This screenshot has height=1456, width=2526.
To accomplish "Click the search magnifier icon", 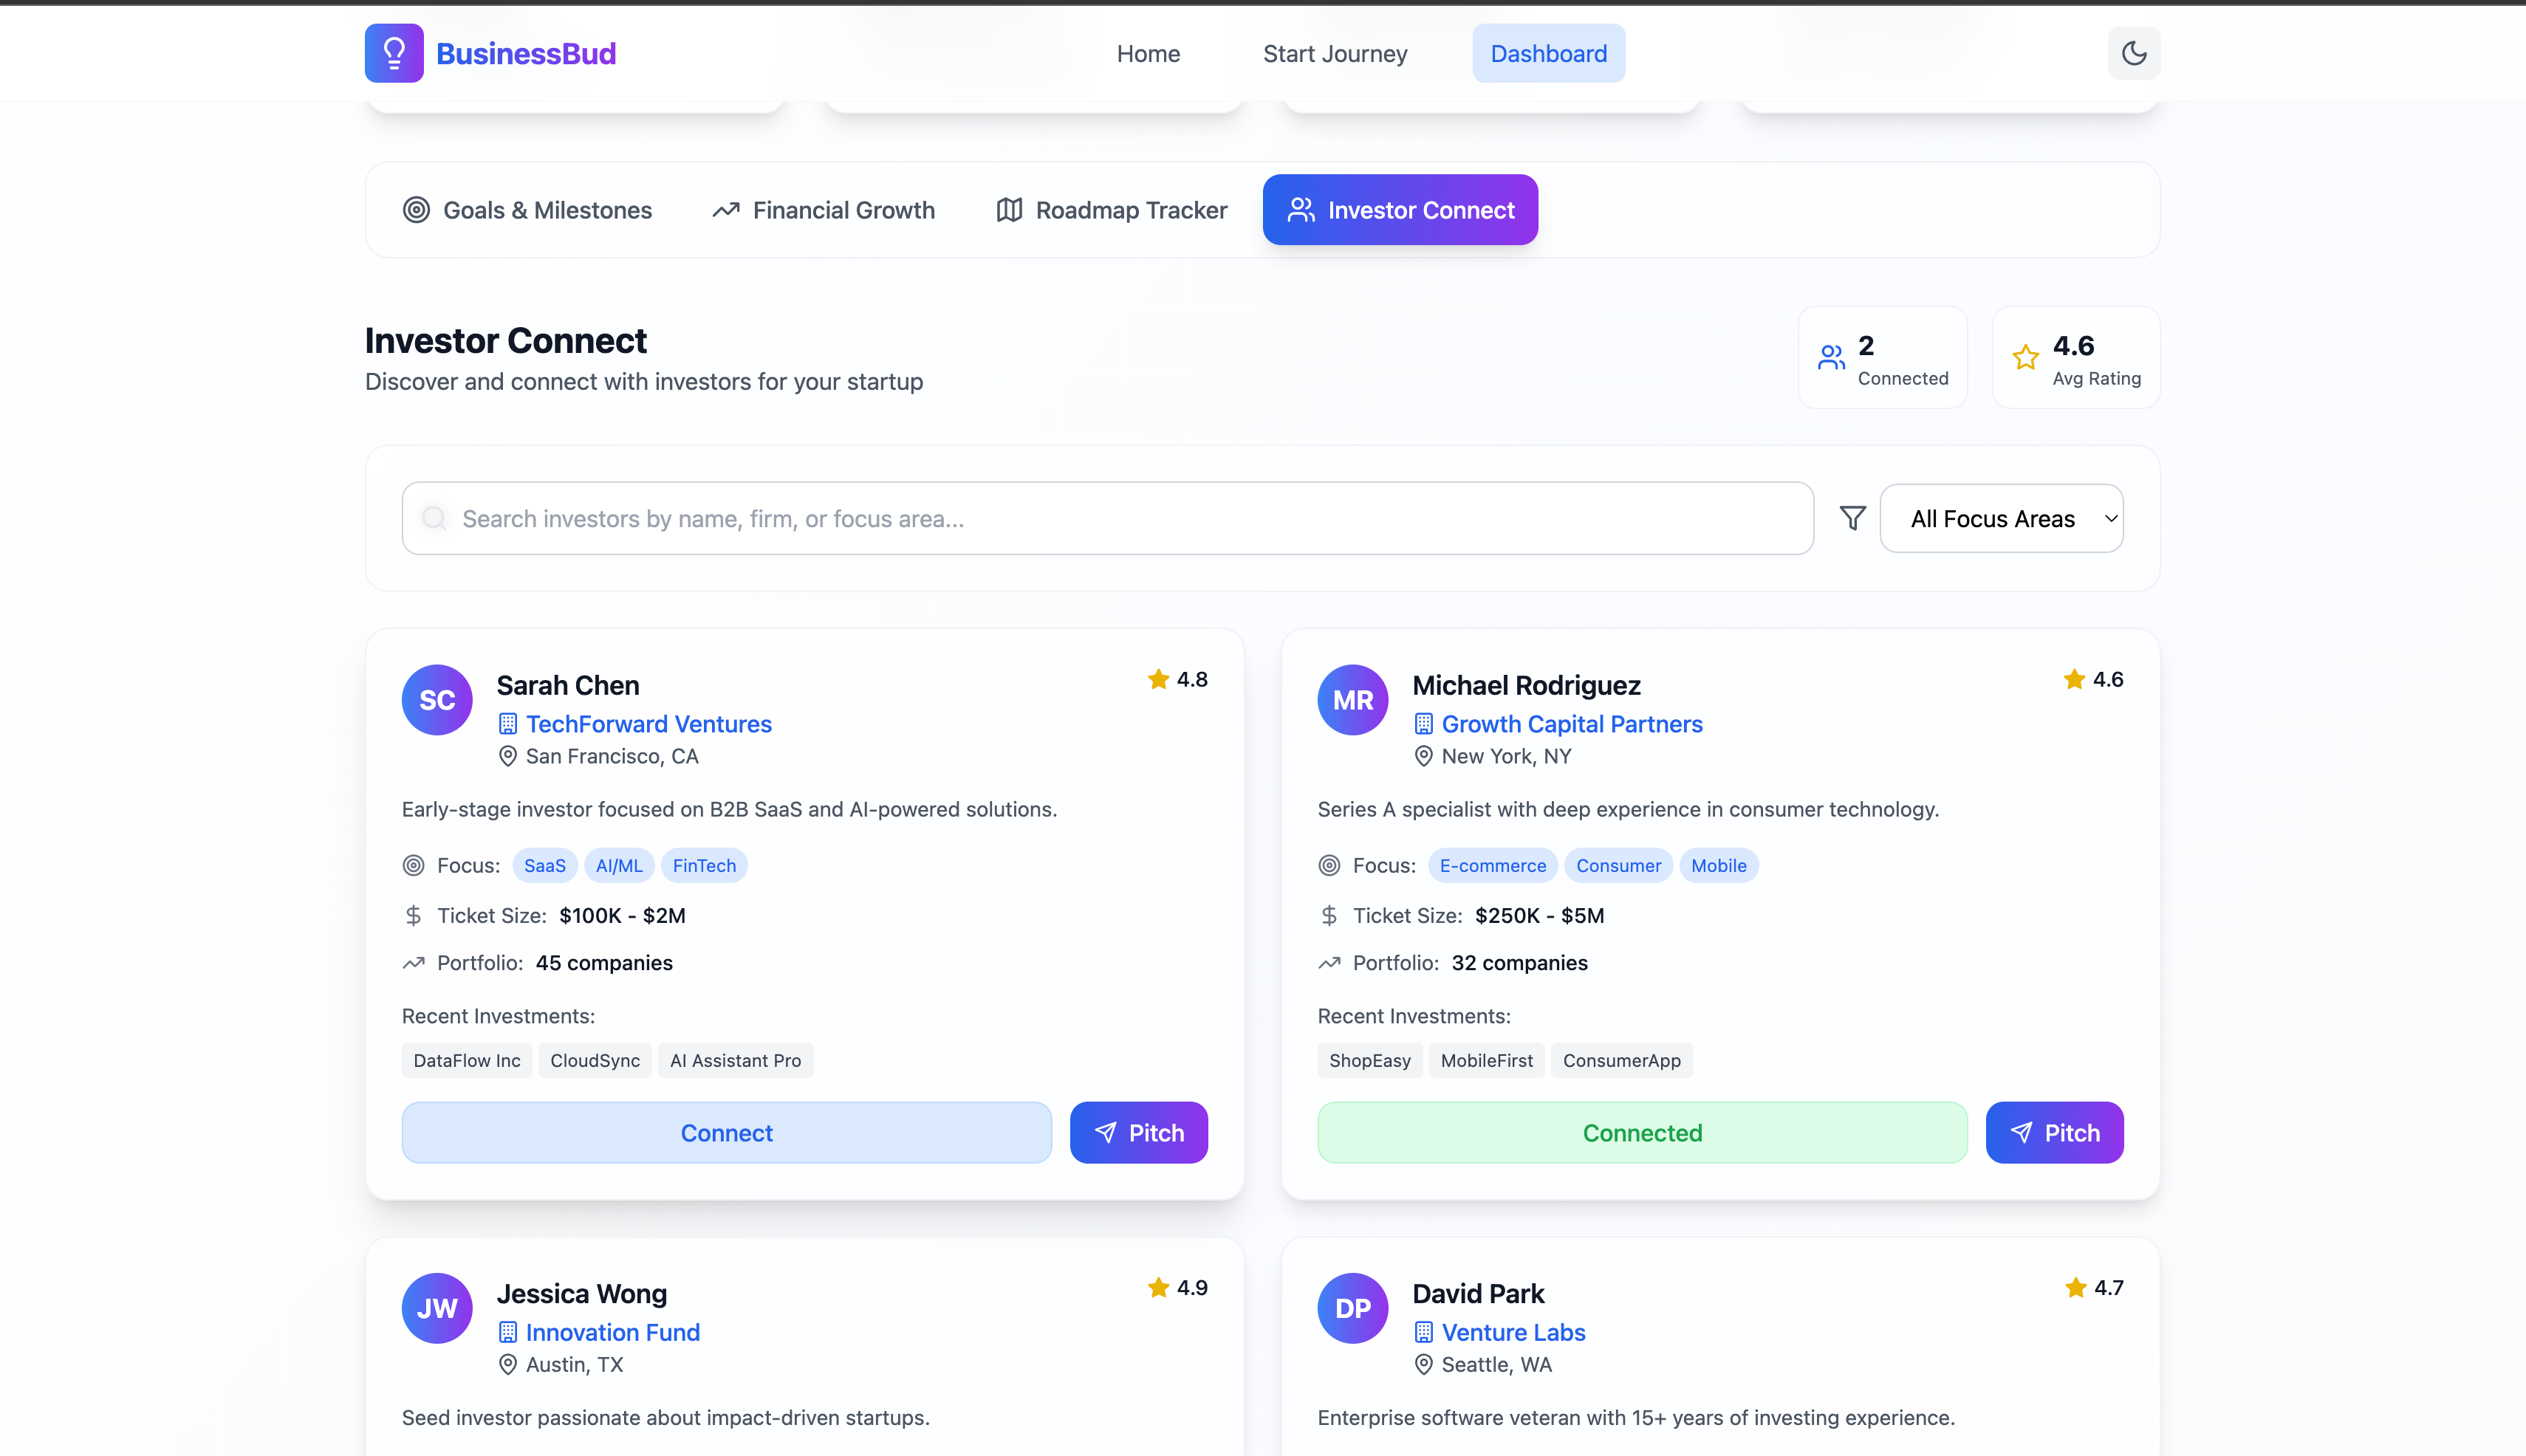I will 434,518.
